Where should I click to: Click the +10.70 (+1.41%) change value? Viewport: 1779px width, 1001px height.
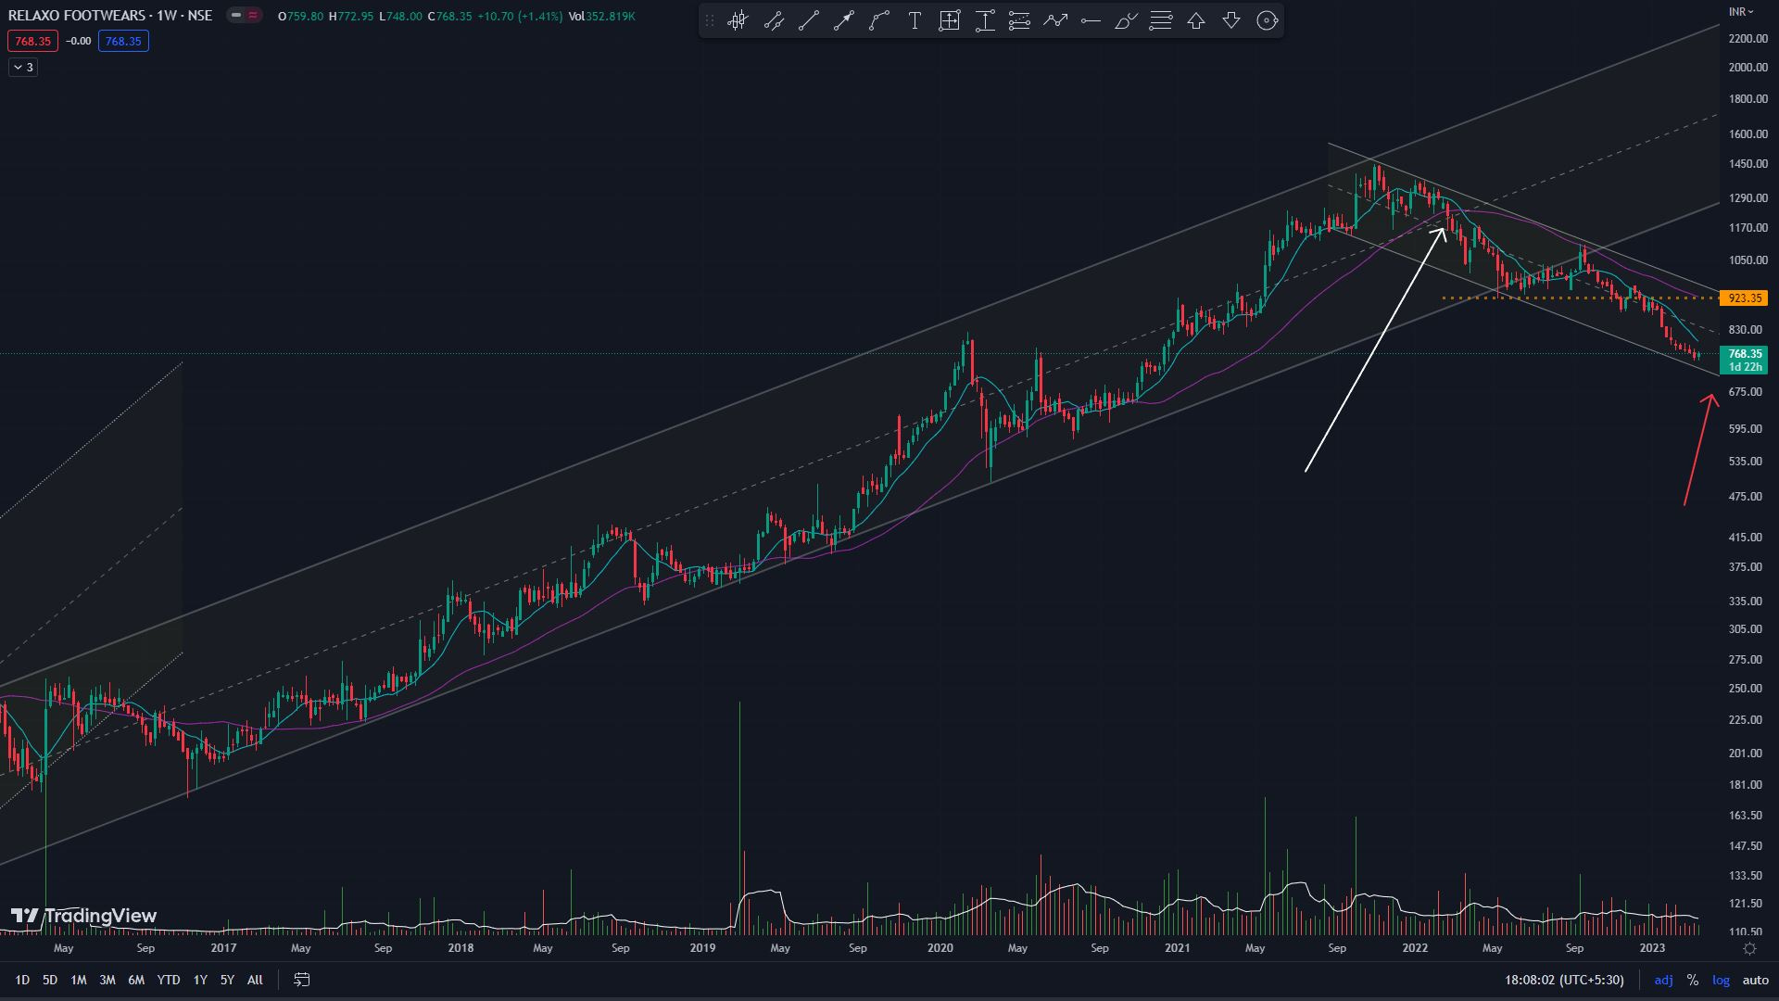coord(519,16)
